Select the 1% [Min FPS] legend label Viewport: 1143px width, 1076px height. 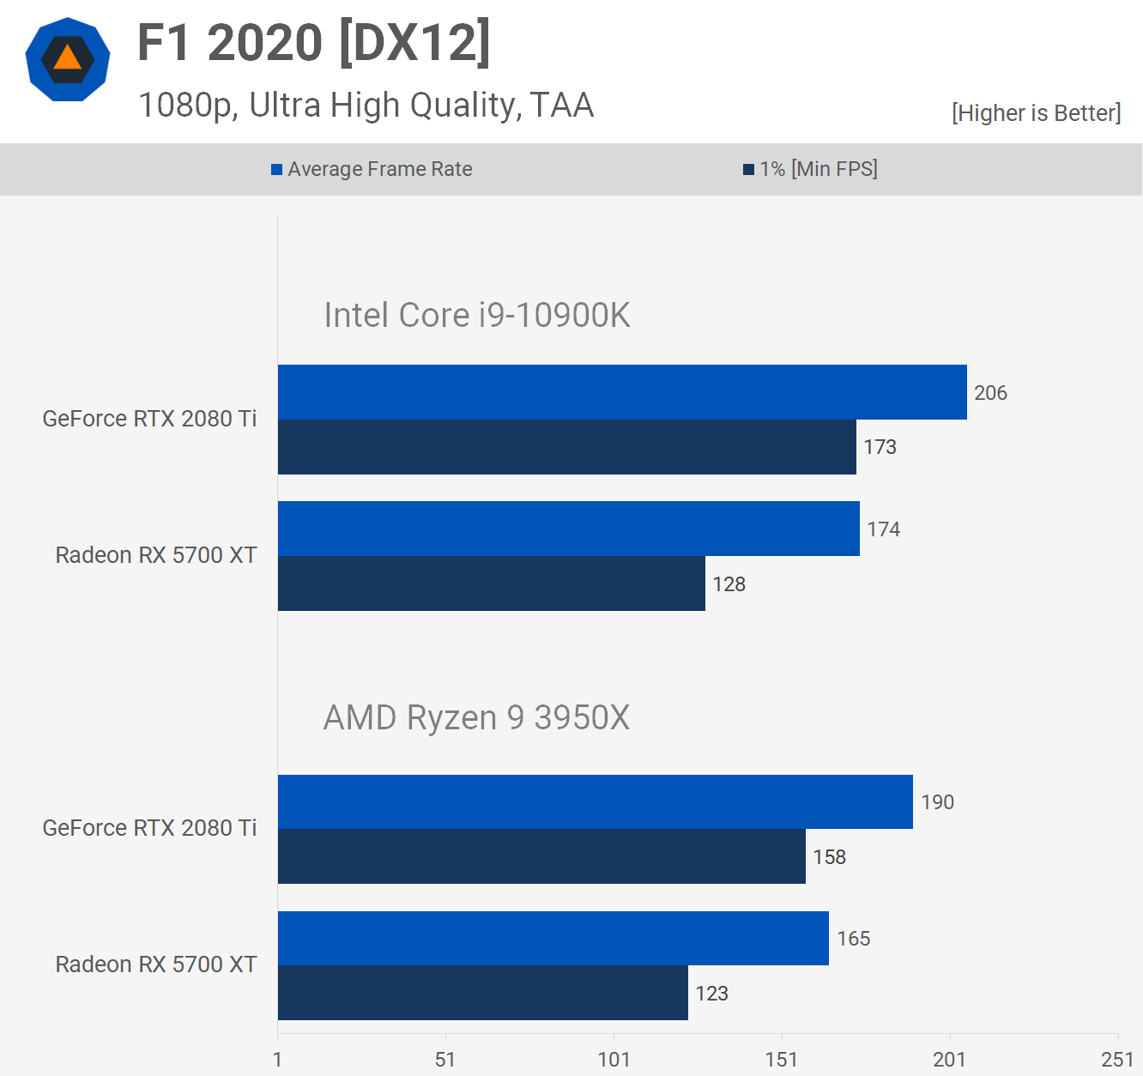818,169
